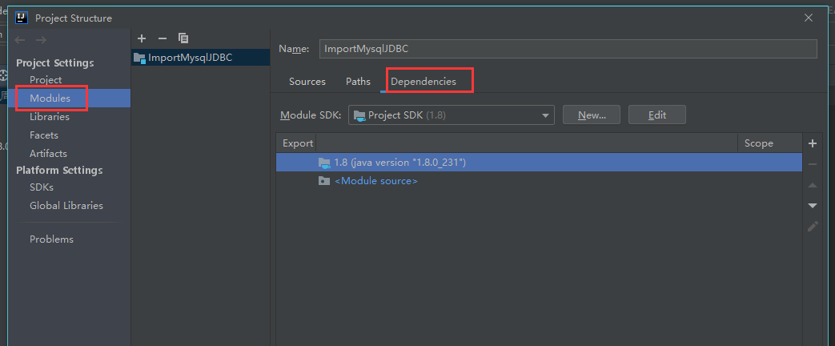Click the Edit button

tap(657, 115)
